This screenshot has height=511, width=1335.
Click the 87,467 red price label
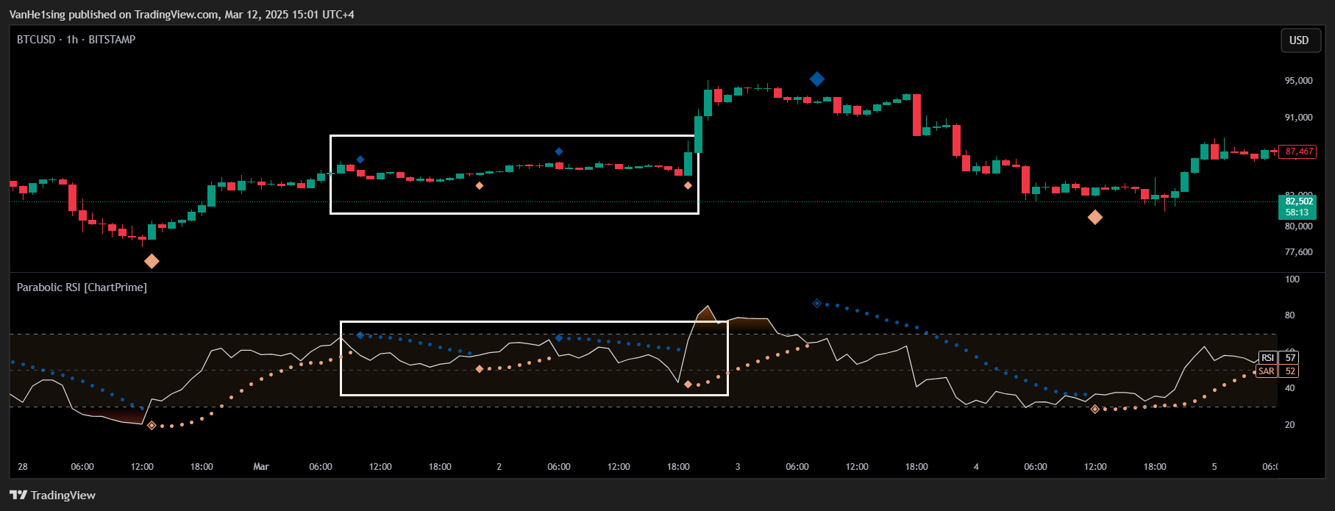pos(1298,151)
